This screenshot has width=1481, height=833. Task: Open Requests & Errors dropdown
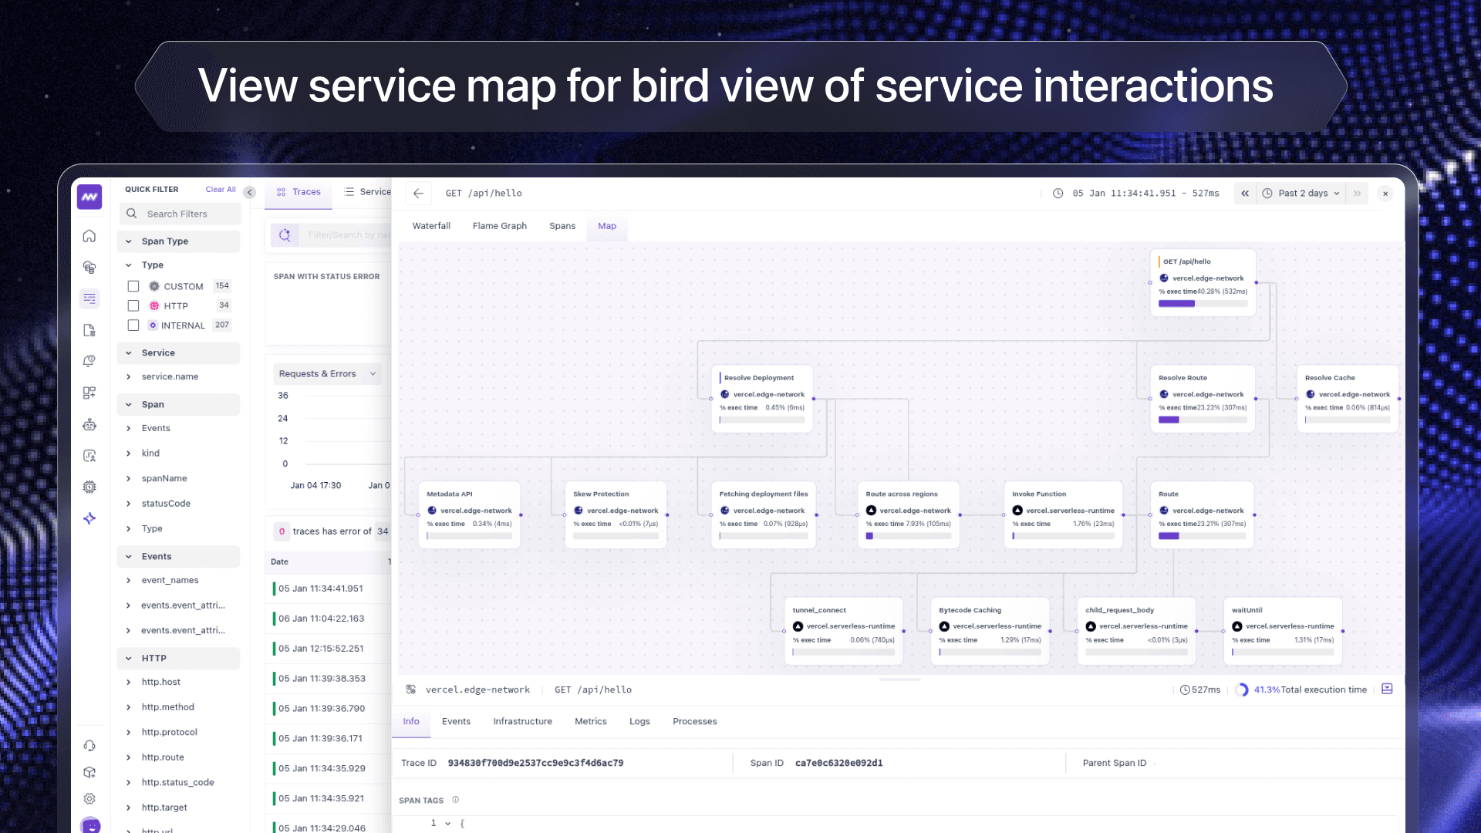point(327,374)
